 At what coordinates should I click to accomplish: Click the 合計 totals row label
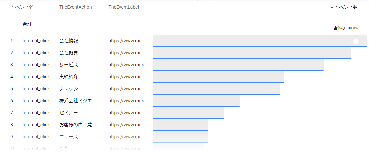click(27, 24)
